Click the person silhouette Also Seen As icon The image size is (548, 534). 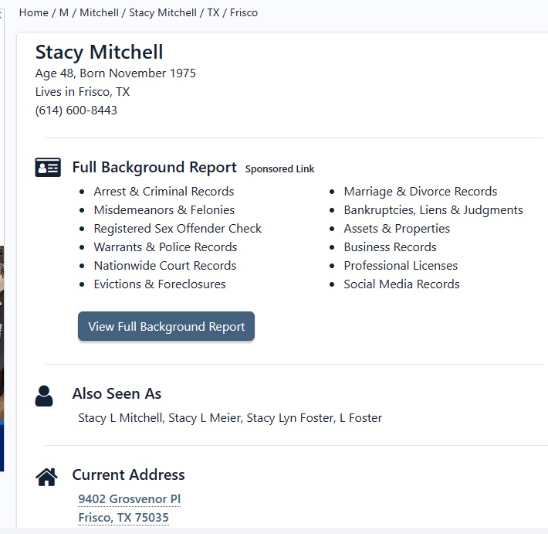pos(44,396)
